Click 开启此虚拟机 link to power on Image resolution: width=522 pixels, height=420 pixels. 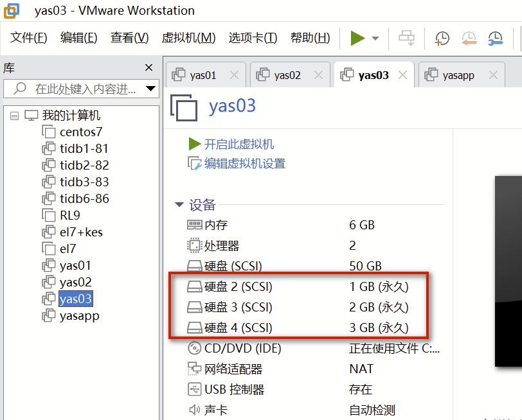point(239,144)
